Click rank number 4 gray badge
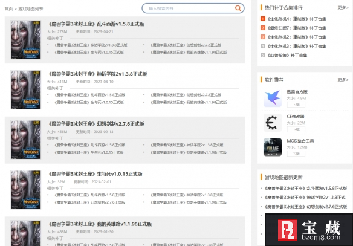 pos(263,46)
